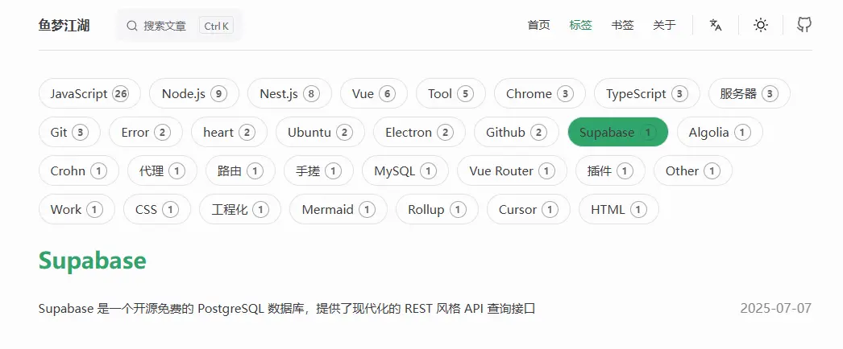Screen dimensions: 843x349
Task: Choose the TypeScript tag chip
Action: 647,94
